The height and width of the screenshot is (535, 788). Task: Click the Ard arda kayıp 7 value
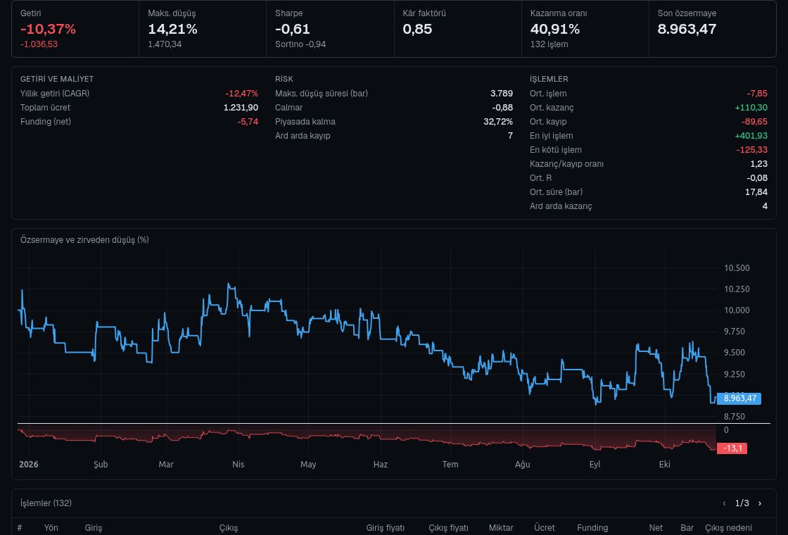(x=510, y=136)
